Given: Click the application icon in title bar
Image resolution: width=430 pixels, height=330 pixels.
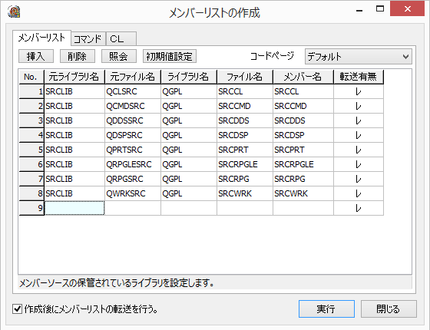Looking at the screenshot, I should click(14, 12).
